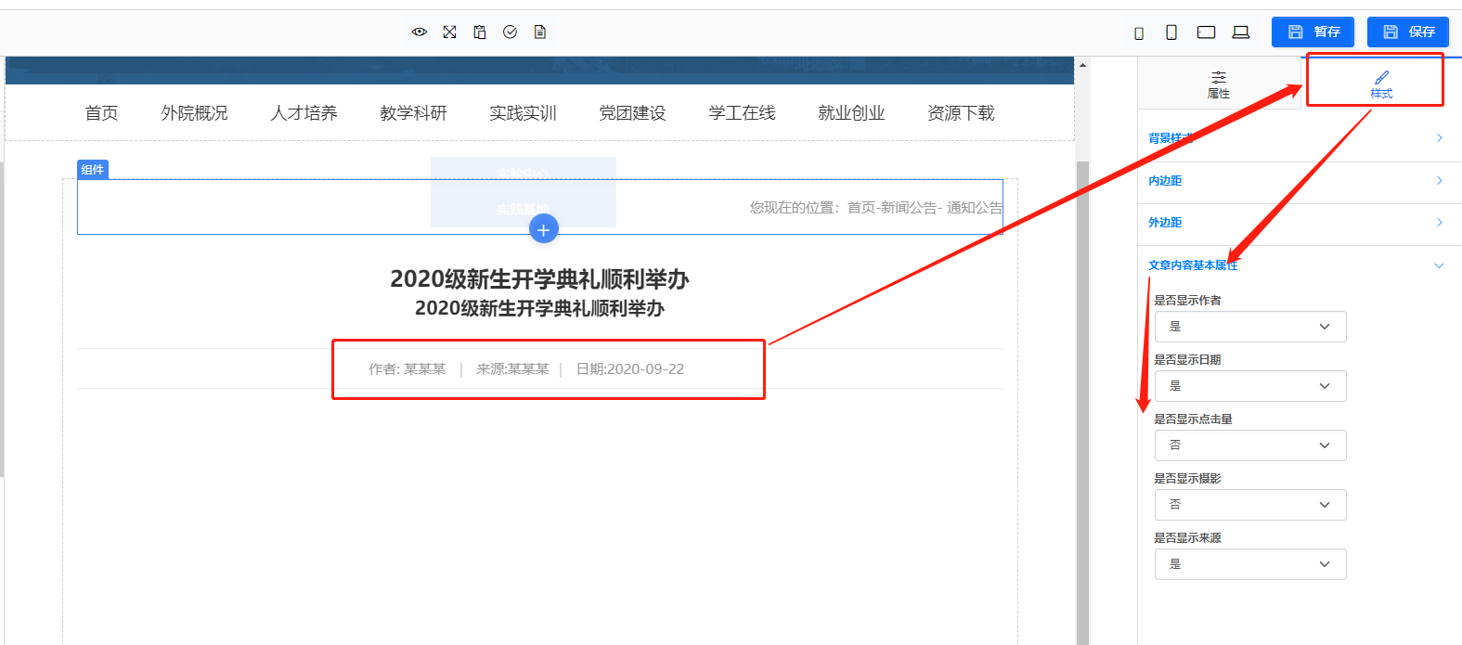Open the 属性 properties tab
This screenshot has width=1462, height=645.
(1219, 84)
